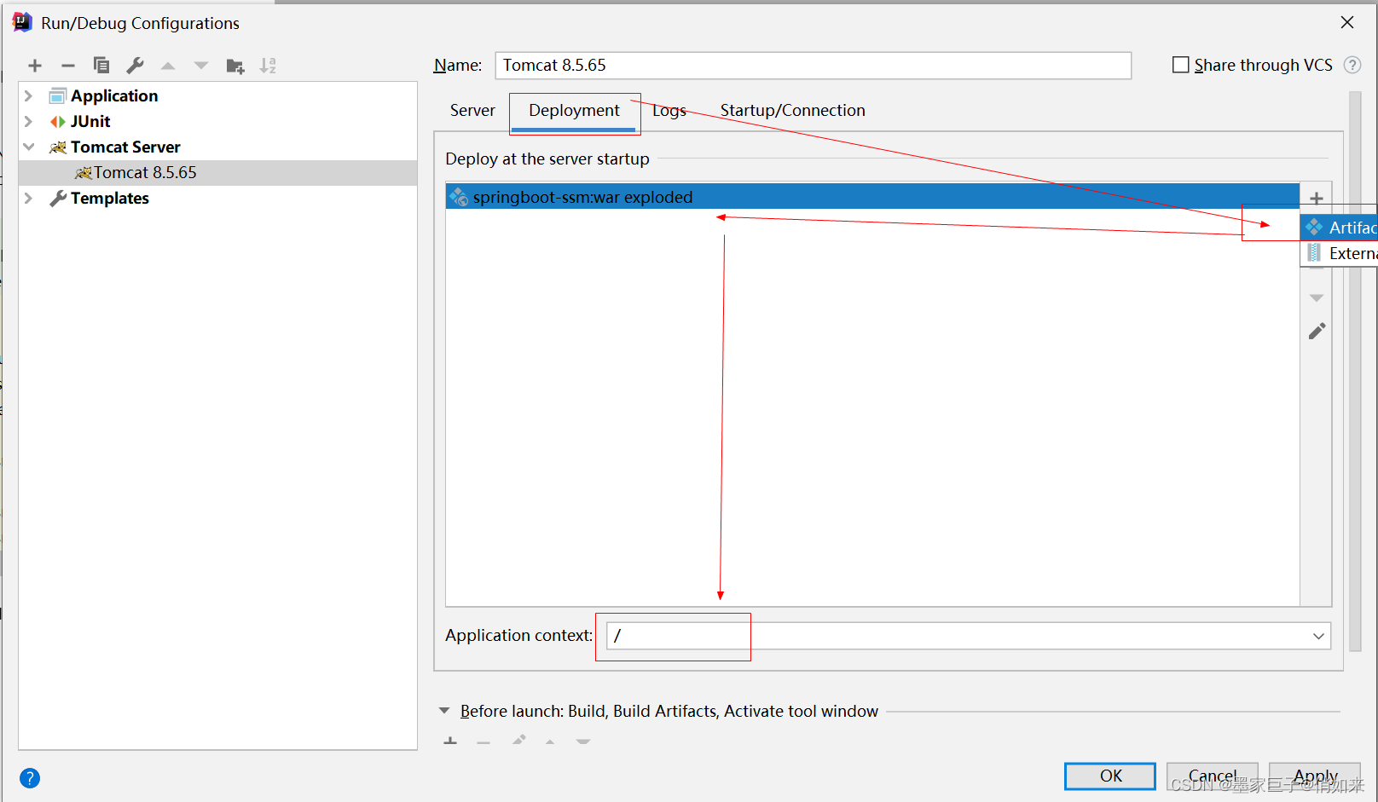1378x802 pixels.
Task: Open edit templates wrench icon
Action: coord(135,66)
